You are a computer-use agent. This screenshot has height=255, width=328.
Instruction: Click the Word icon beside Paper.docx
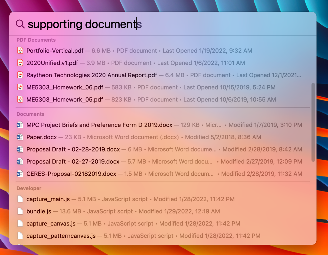click(x=20, y=137)
